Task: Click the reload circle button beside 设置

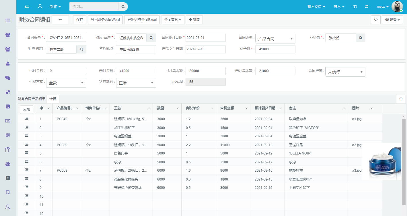Action: 376,20
